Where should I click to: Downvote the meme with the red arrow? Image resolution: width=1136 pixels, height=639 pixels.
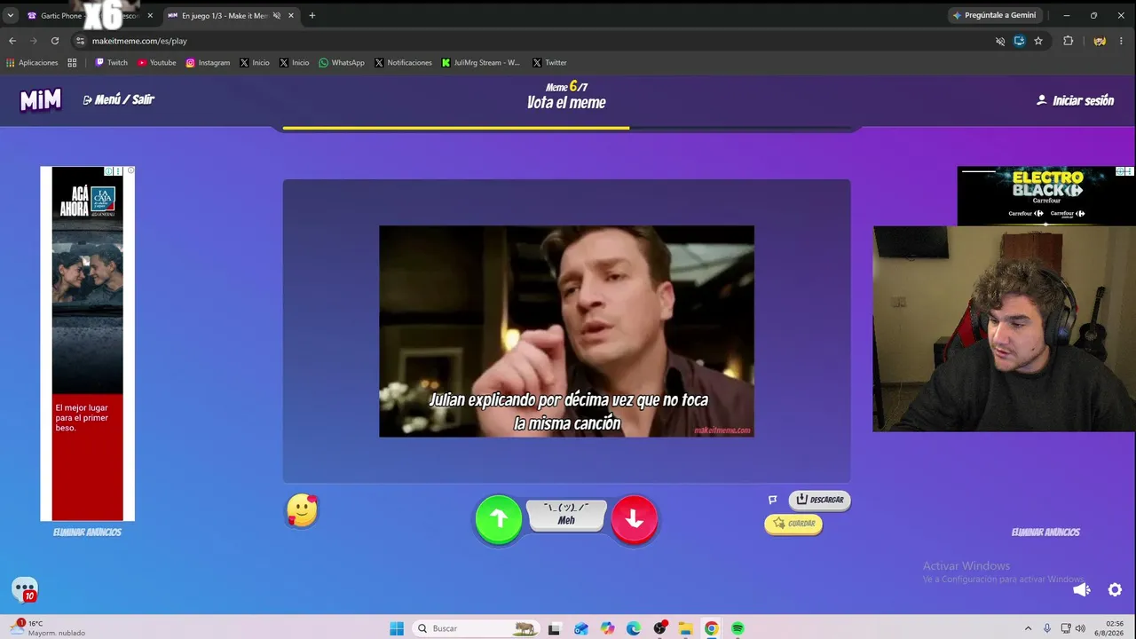(x=635, y=519)
